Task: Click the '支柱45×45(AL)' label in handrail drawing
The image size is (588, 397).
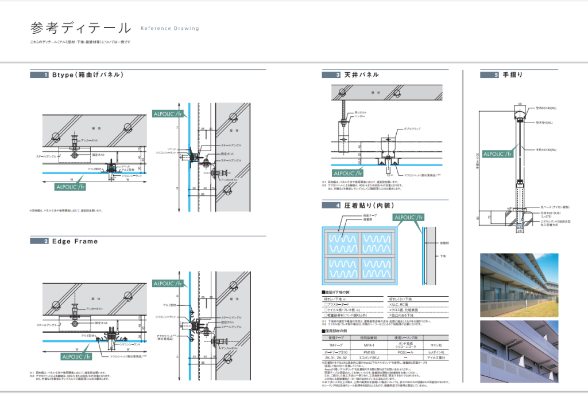Action: point(546,150)
